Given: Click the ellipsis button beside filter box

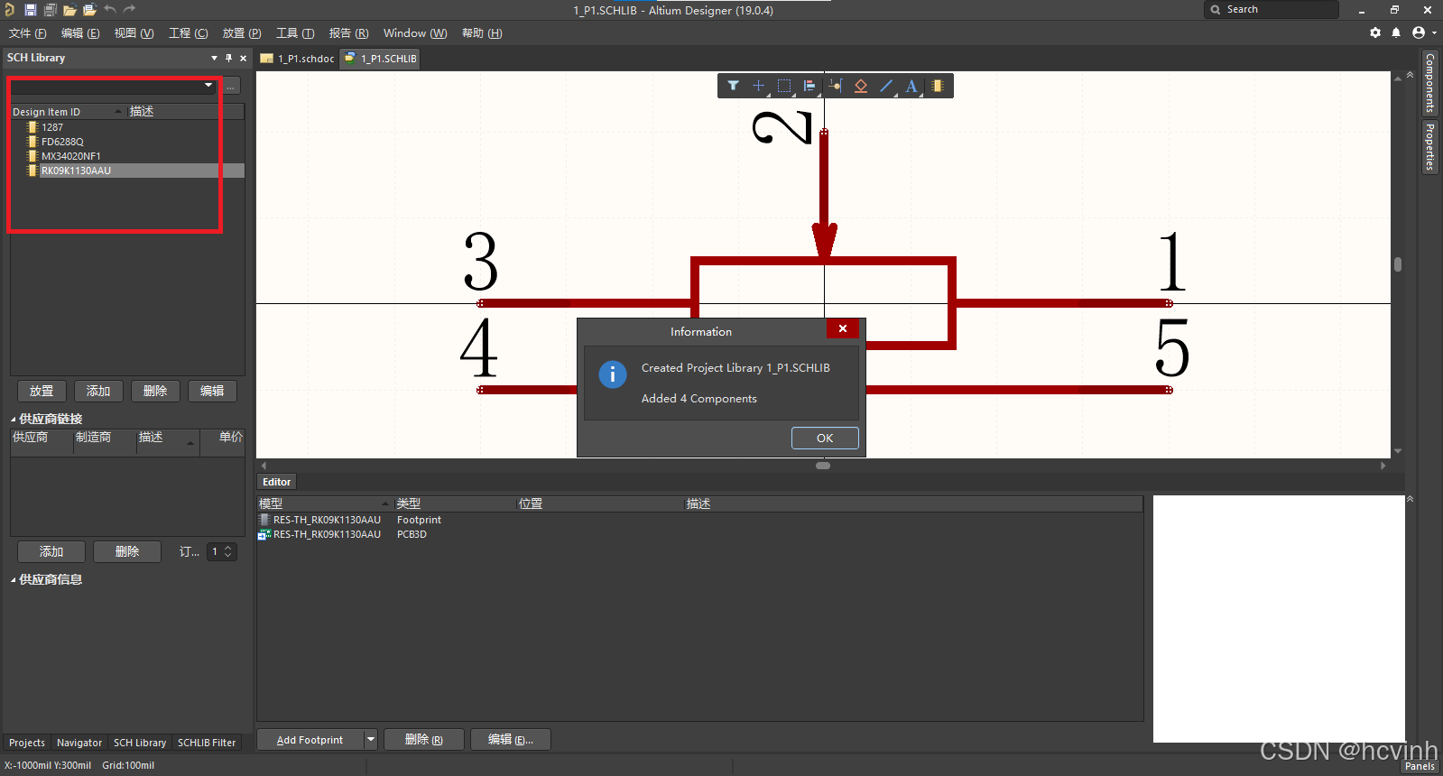Looking at the screenshot, I should coord(232,86).
